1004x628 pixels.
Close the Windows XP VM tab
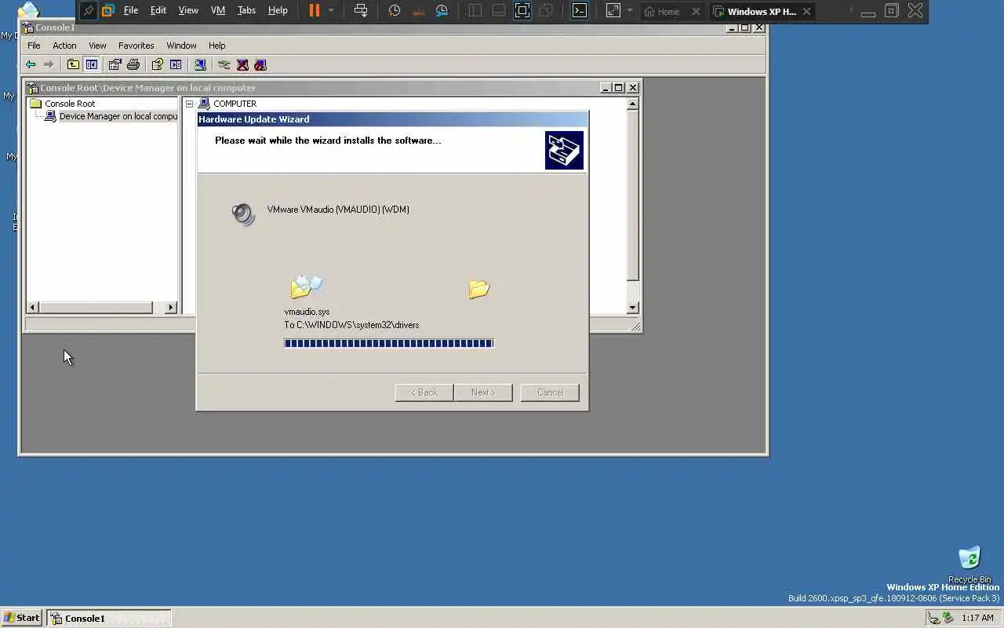(x=806, y=12)
